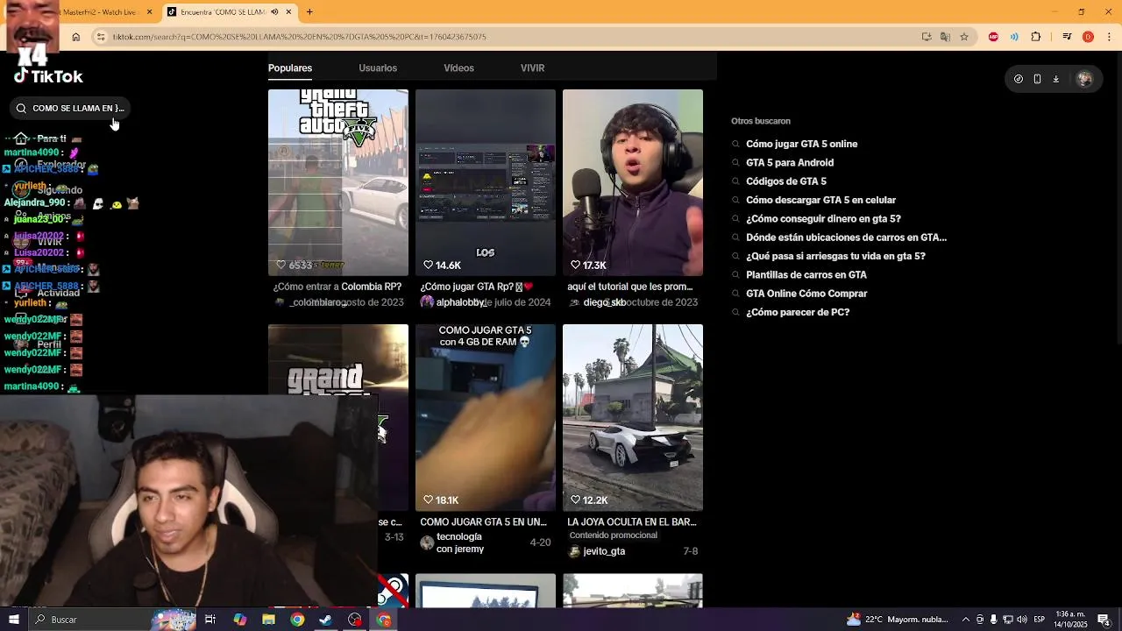Click the magnifier icon beside Códigos de GTA 5

pos(735,181)
